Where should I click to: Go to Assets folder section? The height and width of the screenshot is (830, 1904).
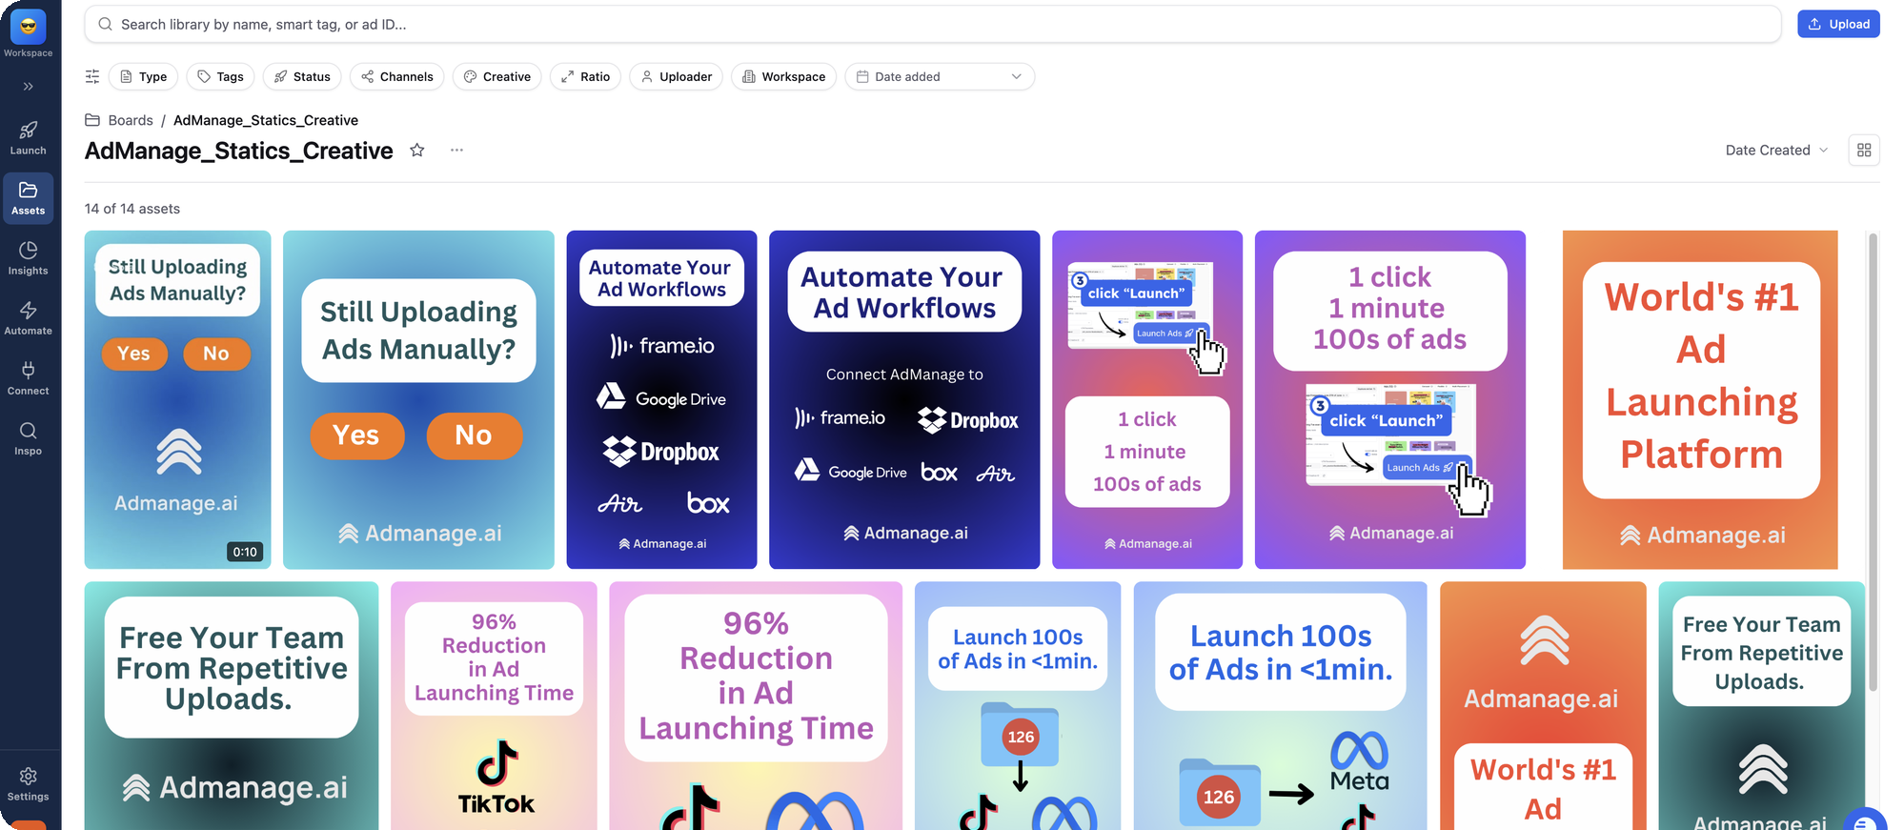29,198
